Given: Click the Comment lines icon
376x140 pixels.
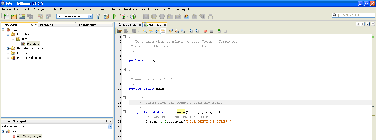Looking at the screenshot, I should pyautogui.click(x=219, y=31).
